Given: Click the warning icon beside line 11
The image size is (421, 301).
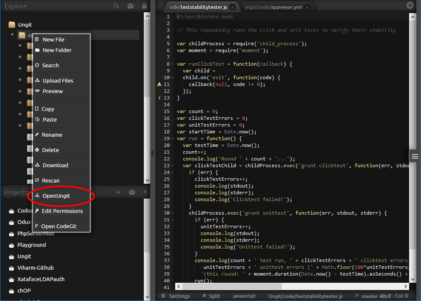Looking at the screenshot, I should (158, 84).
